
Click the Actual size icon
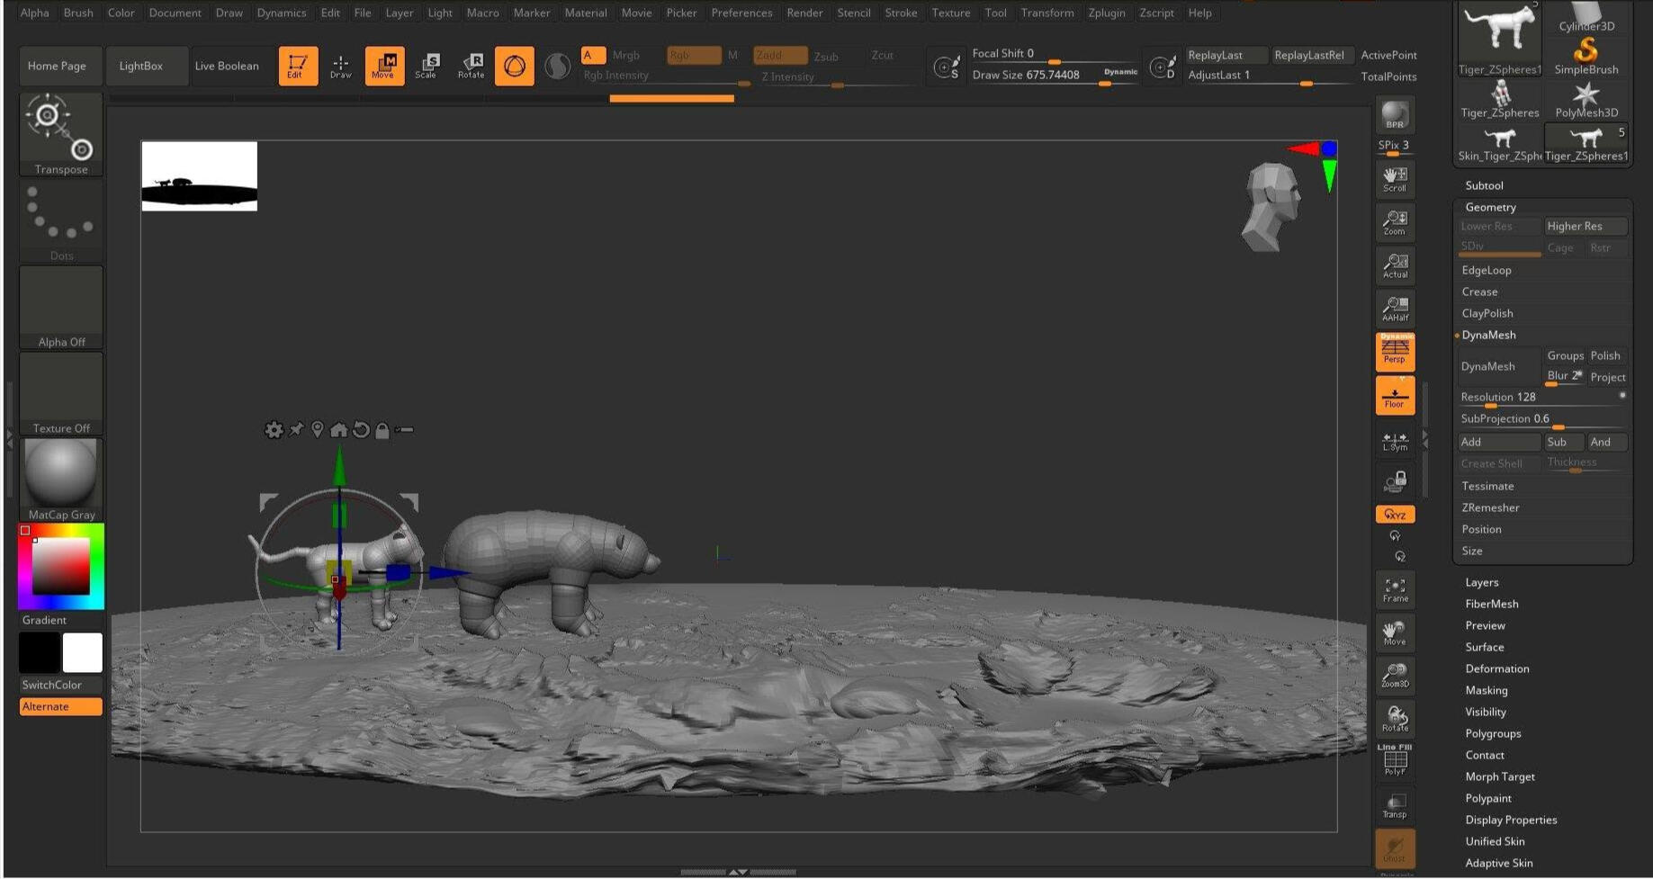1395,265
